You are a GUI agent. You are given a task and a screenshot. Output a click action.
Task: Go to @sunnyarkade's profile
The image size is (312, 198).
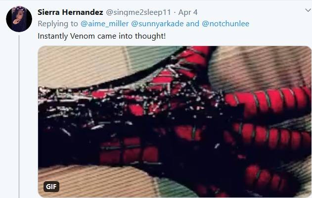pos(157,24)
